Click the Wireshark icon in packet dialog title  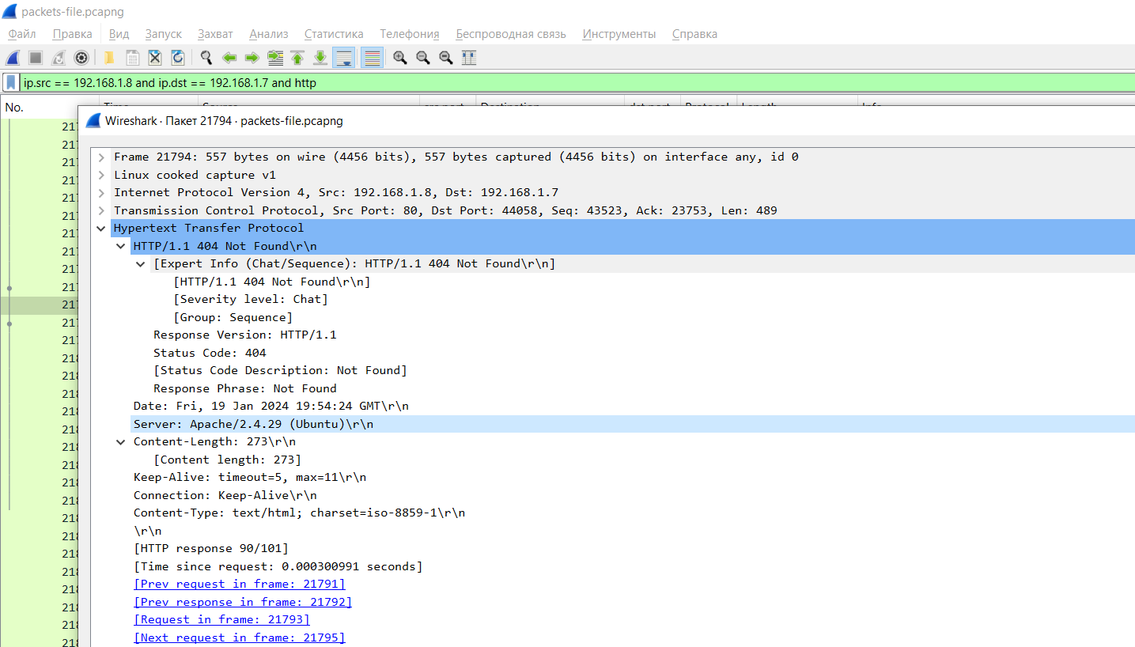(x=93, y=121)
